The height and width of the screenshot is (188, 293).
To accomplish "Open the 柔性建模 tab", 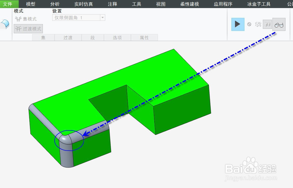I will click(x=189, y=4).
